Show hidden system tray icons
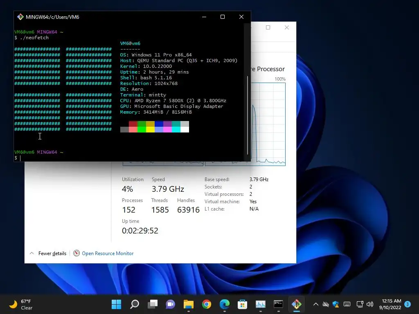The height and width of the screenshot is (314, 419). pos(315,304)
